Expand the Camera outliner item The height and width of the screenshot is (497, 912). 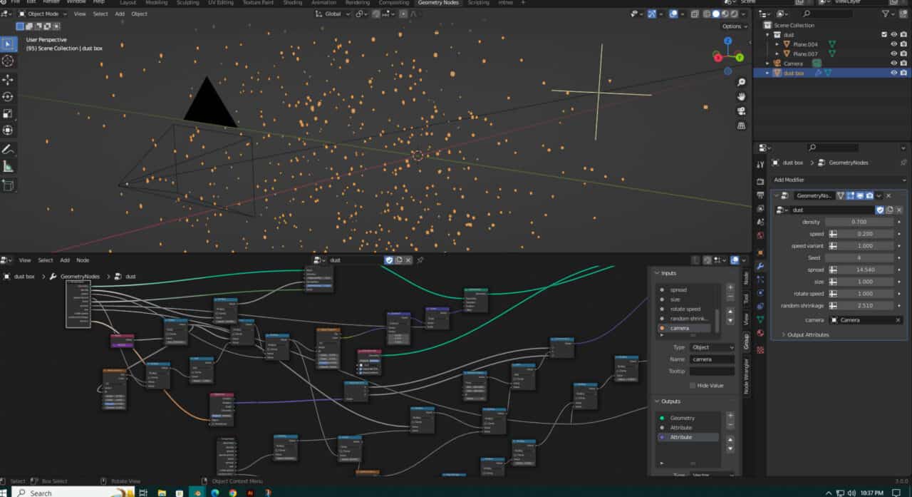[767, 63]
